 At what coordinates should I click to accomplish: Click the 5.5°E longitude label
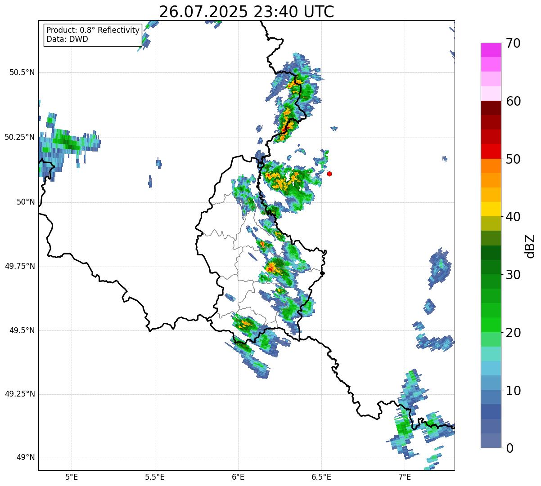coord(155,477)
